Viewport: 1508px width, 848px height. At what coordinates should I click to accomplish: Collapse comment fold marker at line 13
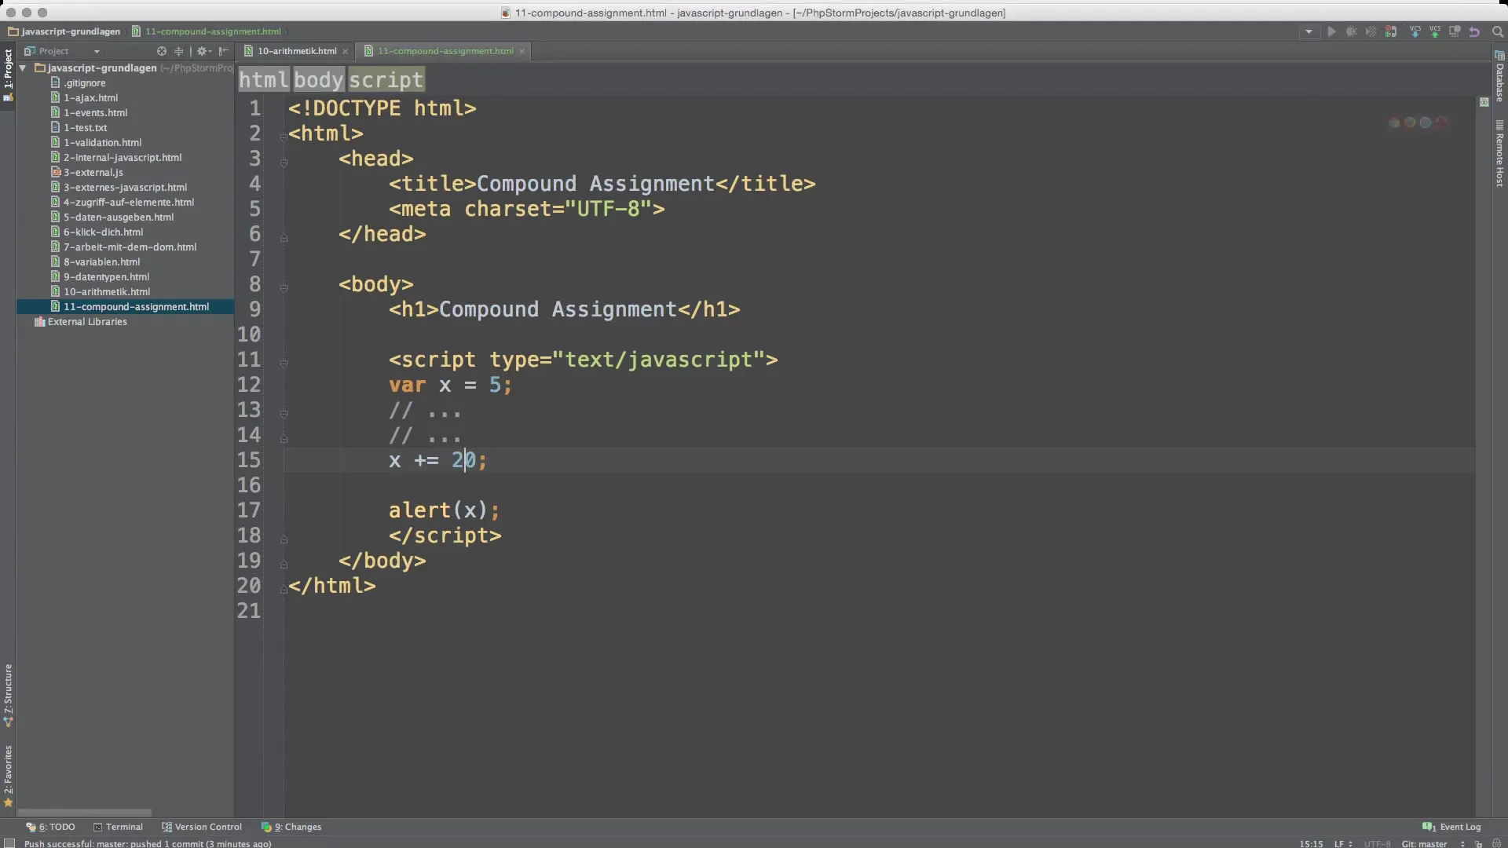pos(284,413)
